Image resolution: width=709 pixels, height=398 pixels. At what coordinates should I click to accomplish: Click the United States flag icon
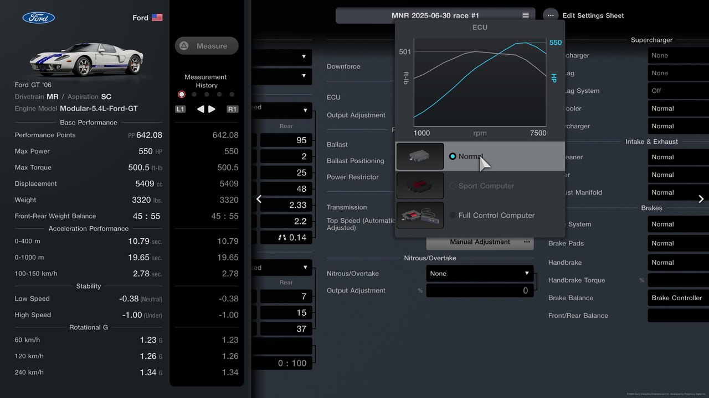(x=157, y=18)
